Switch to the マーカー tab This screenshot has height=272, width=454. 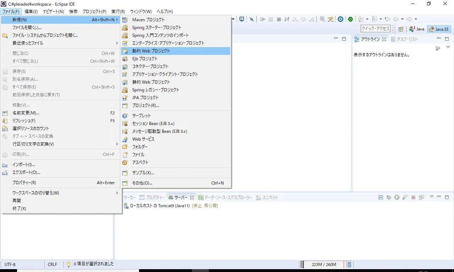[x=129, y=198]
